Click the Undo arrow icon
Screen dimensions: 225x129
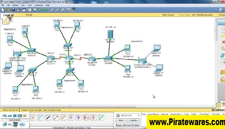tap(41, 10)
